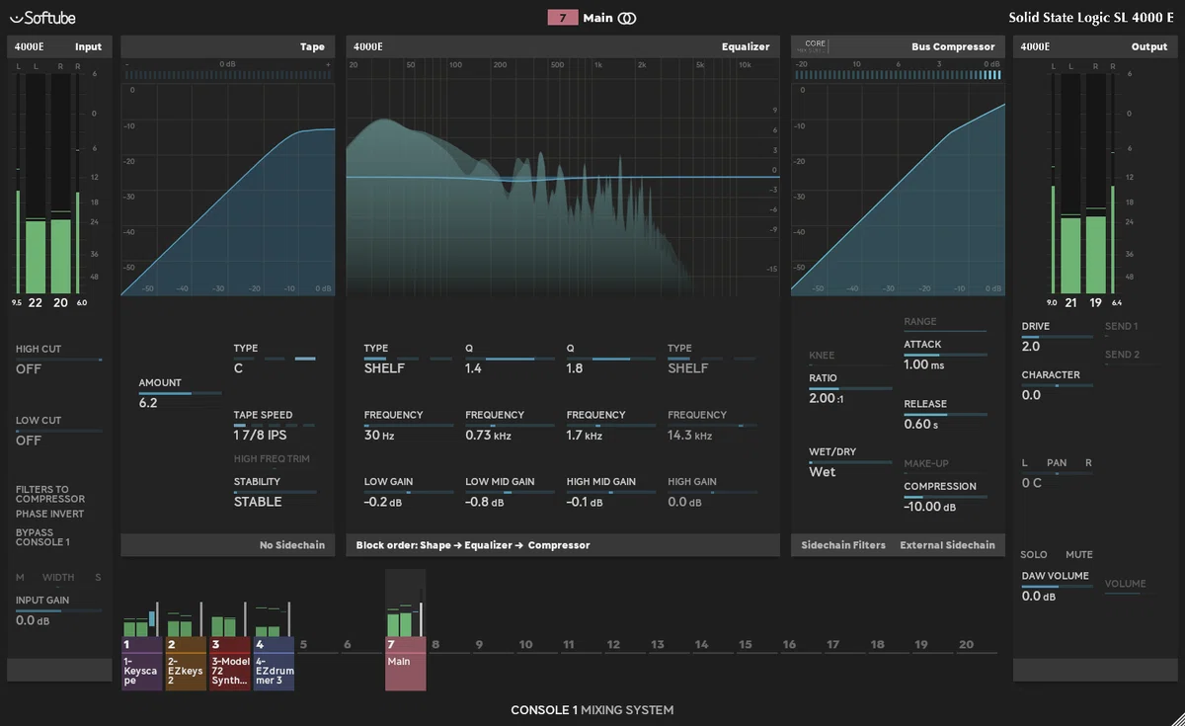Click the pink channel 7 badge at top
Image resolution: width=1185 pixels, height=726 pixels.
tap(561, 18)
